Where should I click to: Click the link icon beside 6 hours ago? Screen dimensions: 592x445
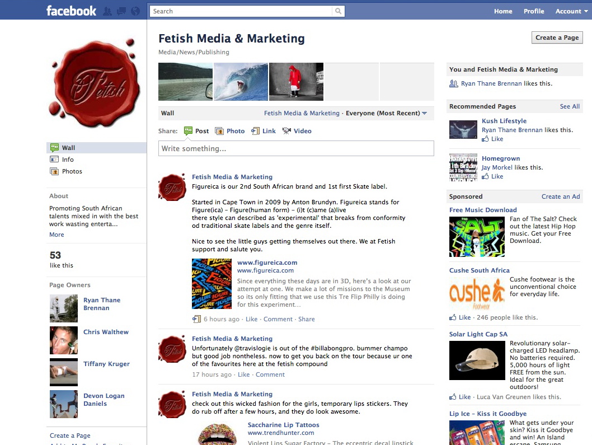click(x=196, y=319)
